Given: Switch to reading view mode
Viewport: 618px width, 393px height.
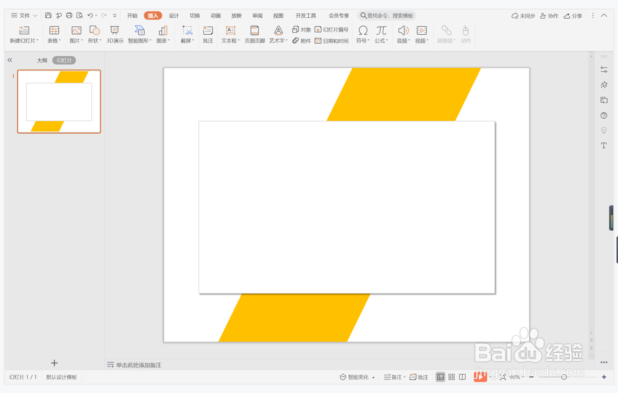Looking at the screenshot, I should (x=462, y=377).
